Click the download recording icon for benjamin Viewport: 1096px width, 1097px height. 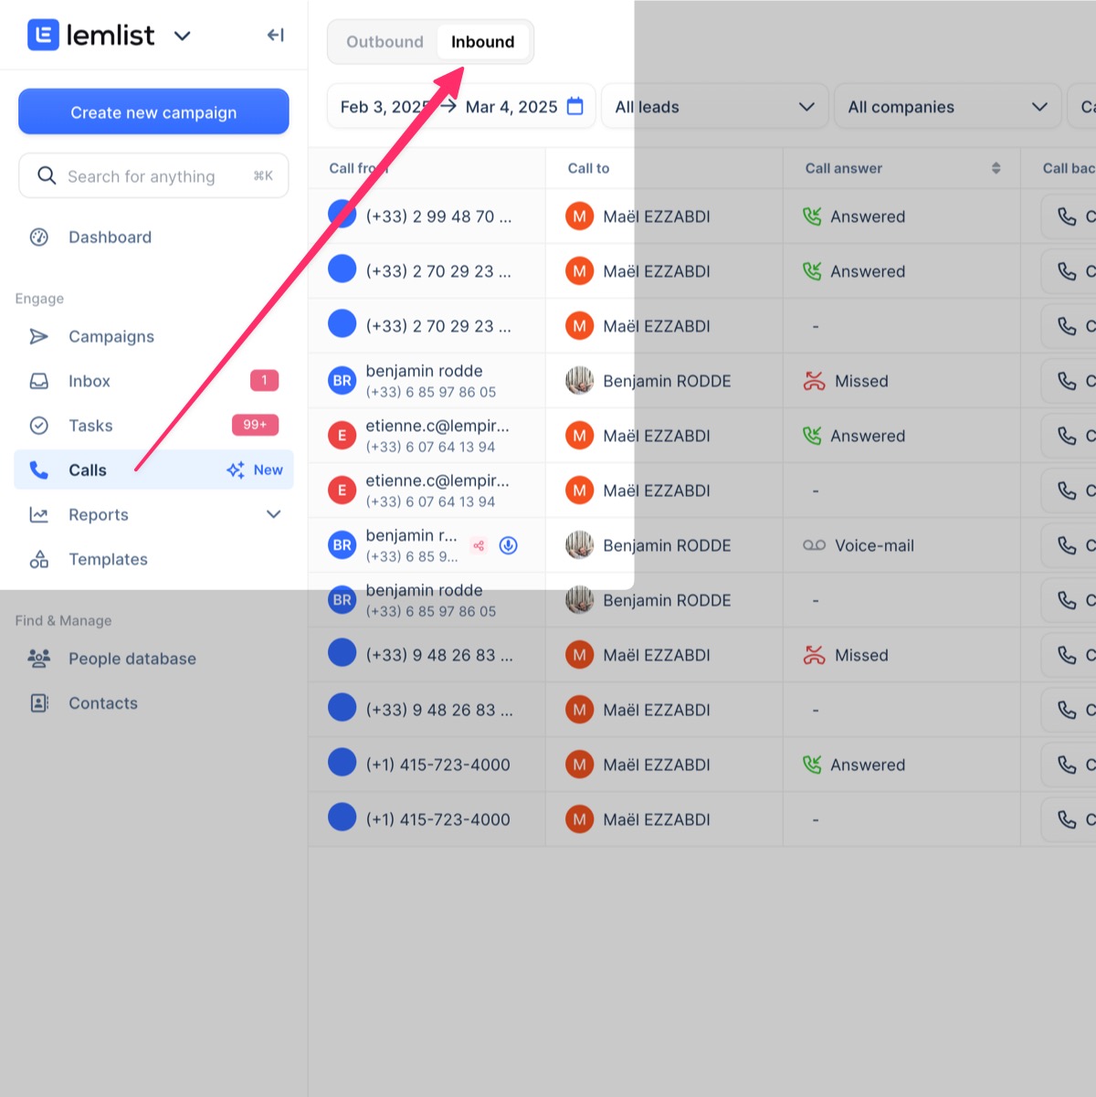pos(509,545)
